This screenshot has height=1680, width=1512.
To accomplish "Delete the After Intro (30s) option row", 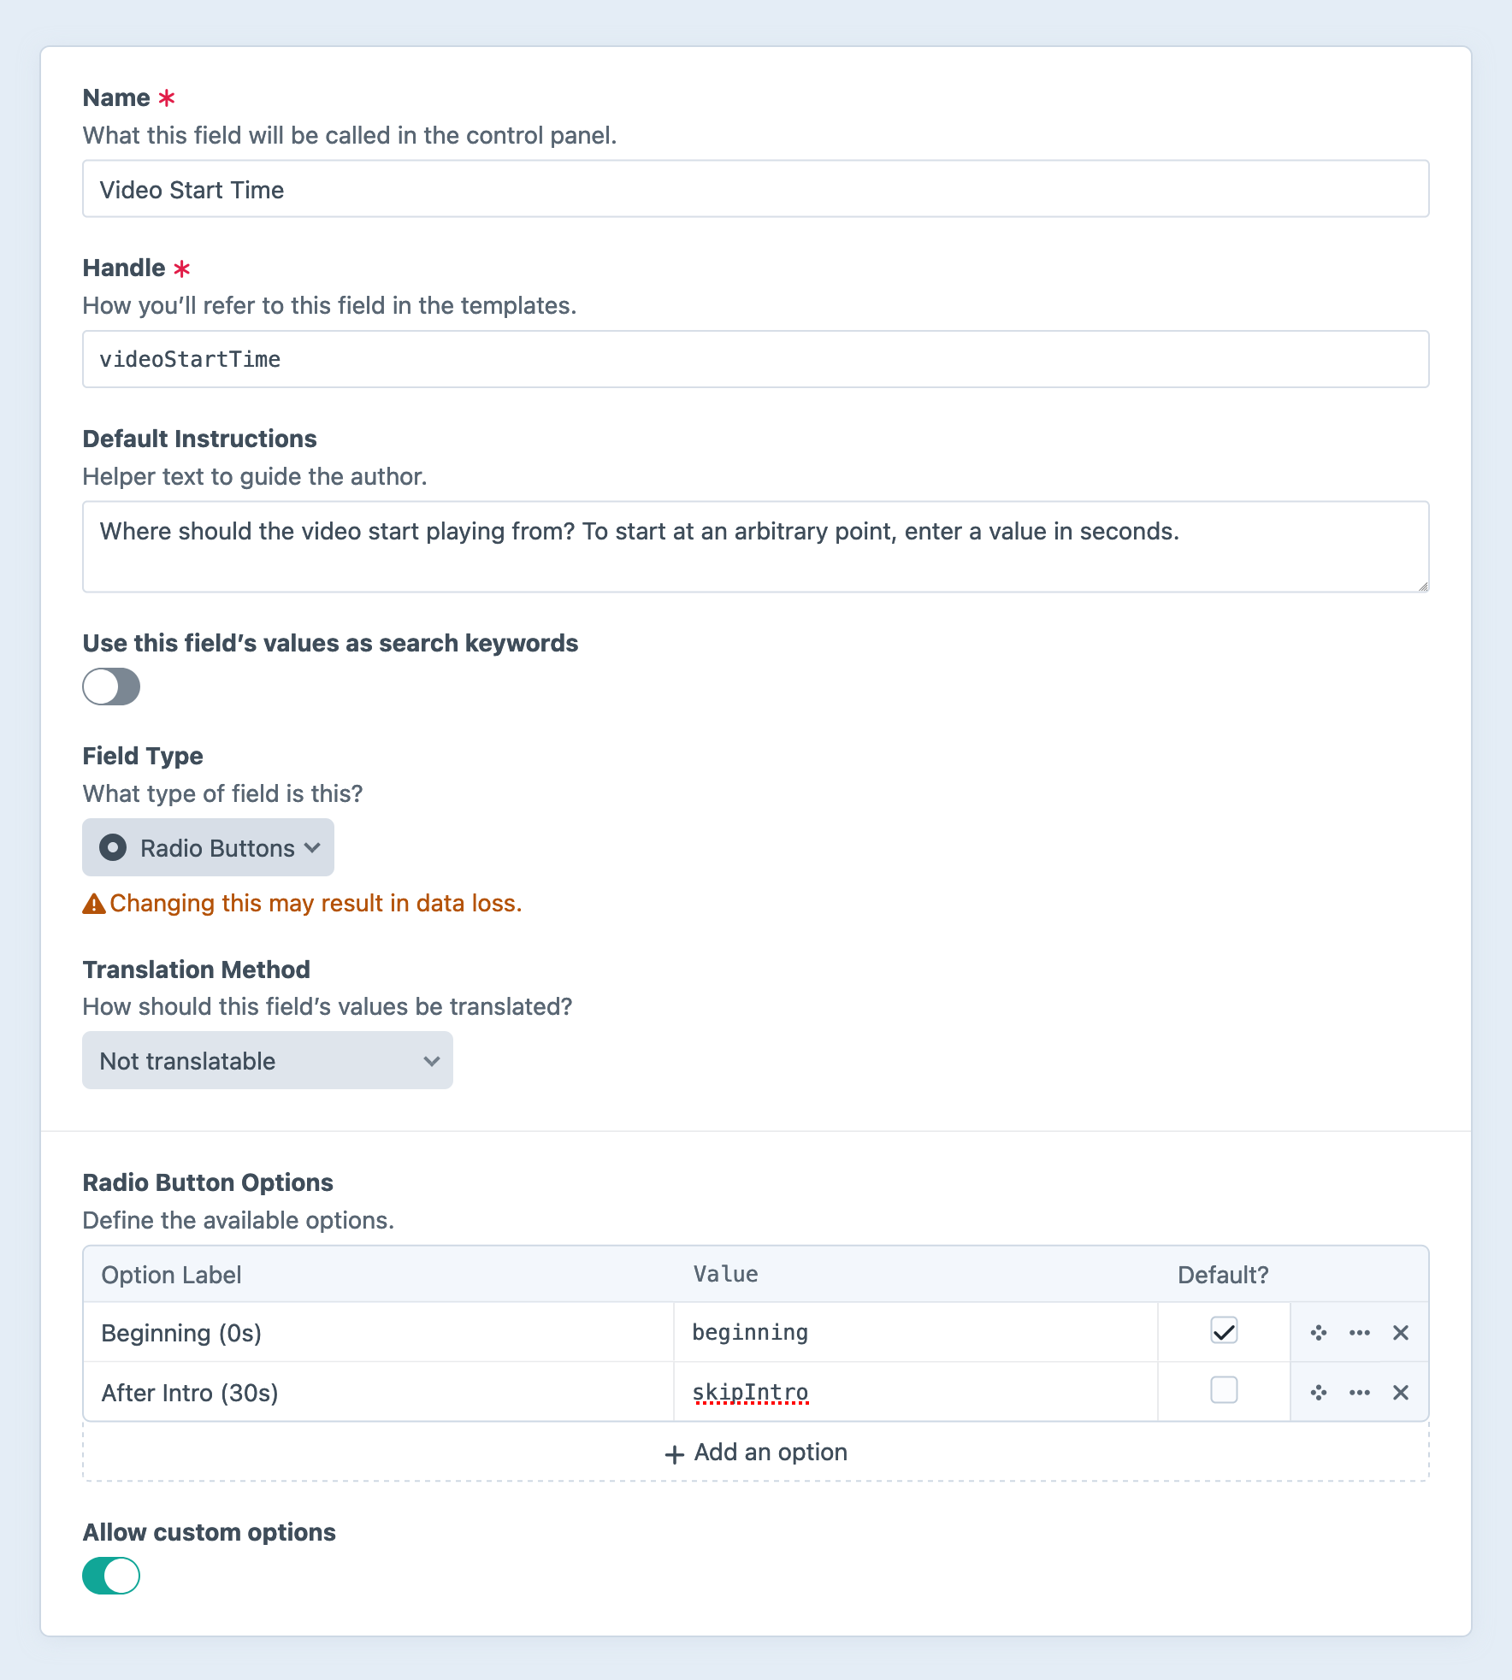I will click(x=1400, y=1392).
